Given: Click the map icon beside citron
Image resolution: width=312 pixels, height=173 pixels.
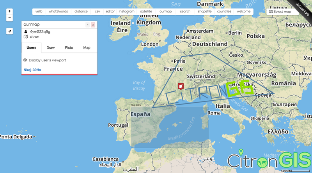Looking at the screenshot, I should [x=26, y=37].
